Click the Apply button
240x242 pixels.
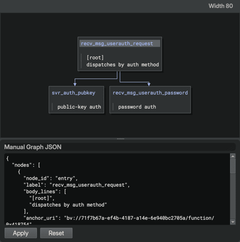(x=21, y=233)
